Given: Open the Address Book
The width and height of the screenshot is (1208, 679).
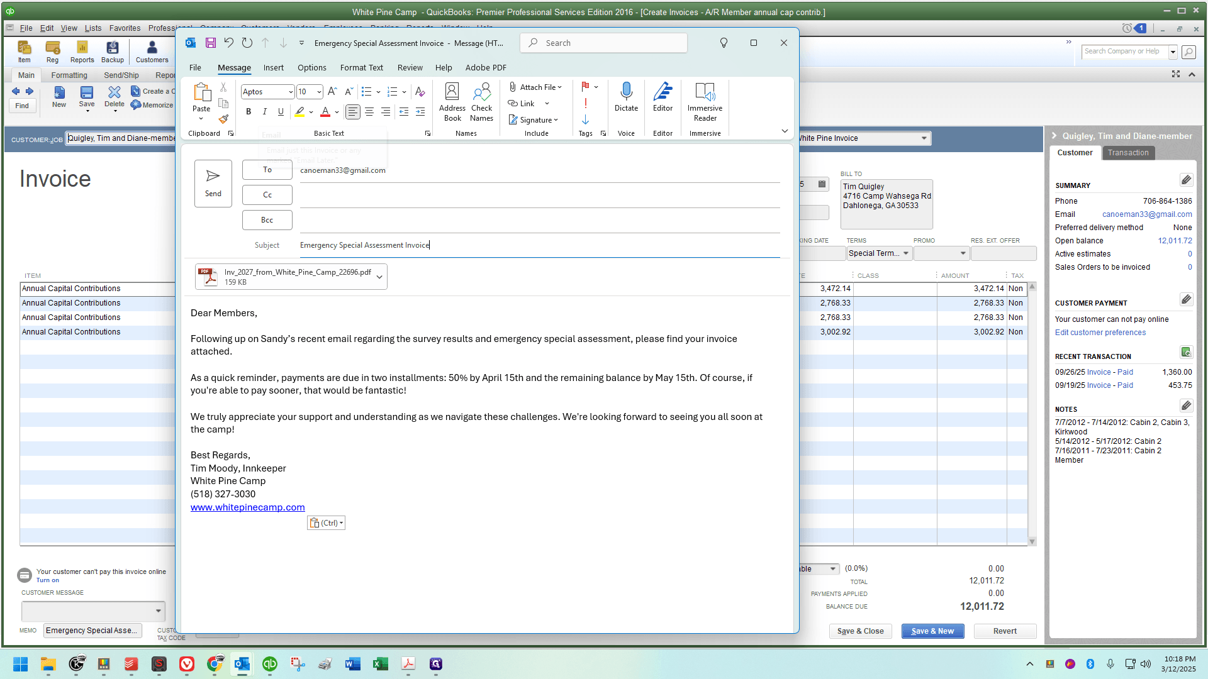Looking at the screenshot, I should (x=452, y=102).
